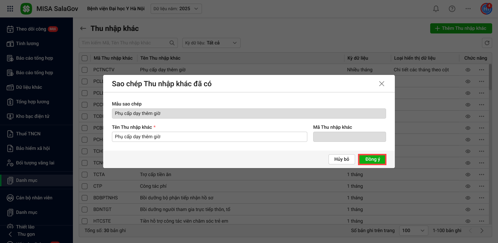498x243 pixels.
Task: Open more options for the PCTNCTV row
Action: coord(482,70)
